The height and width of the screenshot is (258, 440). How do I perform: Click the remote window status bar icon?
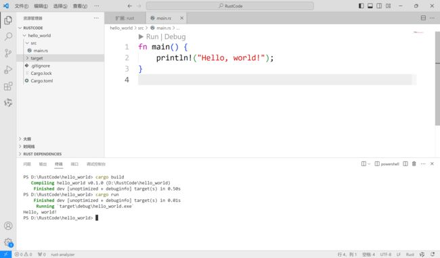(x=5, y=255)
